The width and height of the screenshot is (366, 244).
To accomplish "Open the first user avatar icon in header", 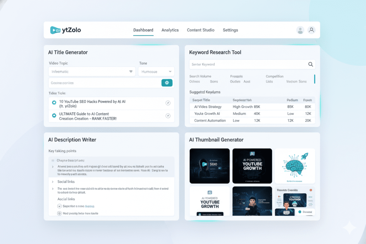I will (x=300, y=30).
